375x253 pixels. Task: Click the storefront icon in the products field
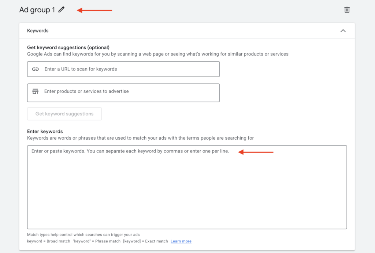click(x=36, y=91)
